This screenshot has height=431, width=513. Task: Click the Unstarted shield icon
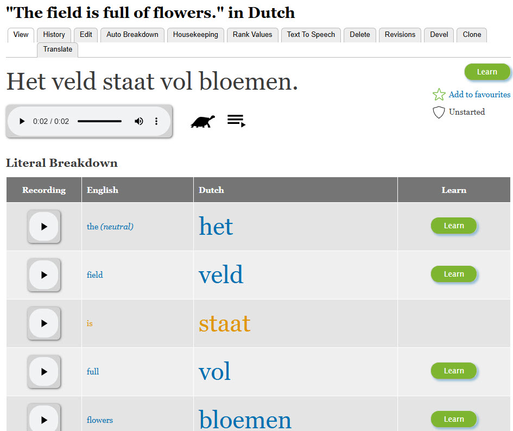439,113
